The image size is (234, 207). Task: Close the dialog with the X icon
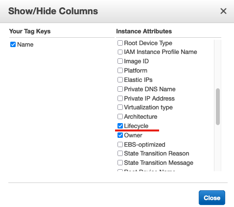click(223, 11)
